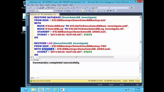
Task: Click 'WS-SERVER1 (11.0 SP1)' status entry
Action: pyautogui.click(x=96, y=81)
